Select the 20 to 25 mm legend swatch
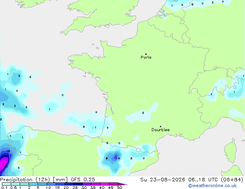This screenshot has width=245, height=189. click(69, 184)
